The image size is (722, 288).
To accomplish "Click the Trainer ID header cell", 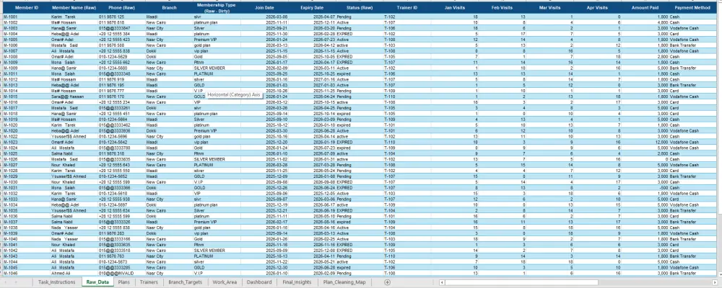I will [x=407, y=8].
